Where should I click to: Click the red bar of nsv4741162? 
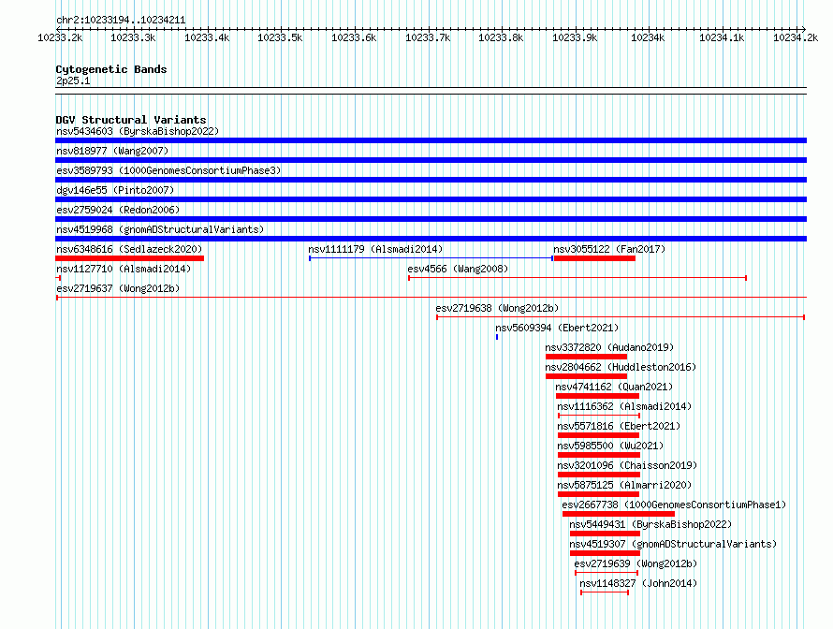597,396
